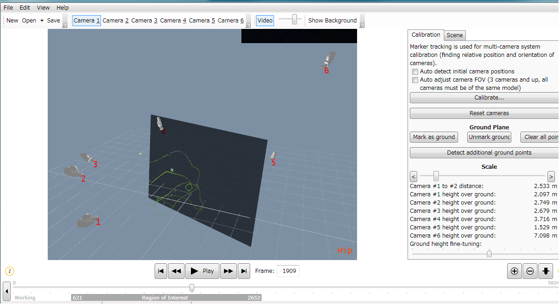
Task: Toggle Show Background
Action: coord(332,20)
